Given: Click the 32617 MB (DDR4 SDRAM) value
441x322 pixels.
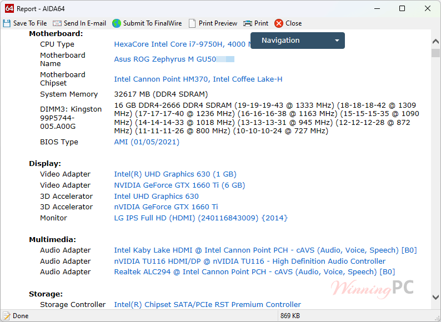Looking at the screenshot, I should pyautogui.click(x=161, y=94).
